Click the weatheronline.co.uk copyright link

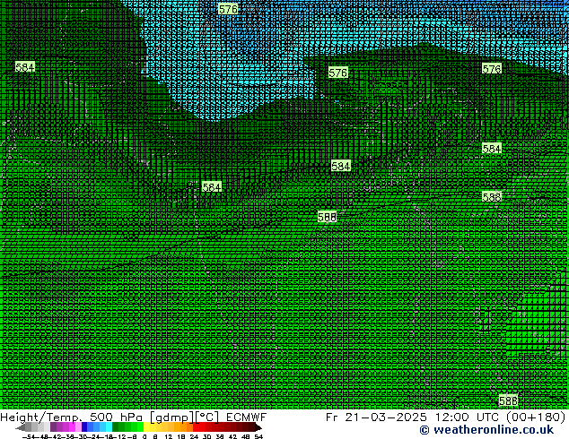[x=486, y=430]
